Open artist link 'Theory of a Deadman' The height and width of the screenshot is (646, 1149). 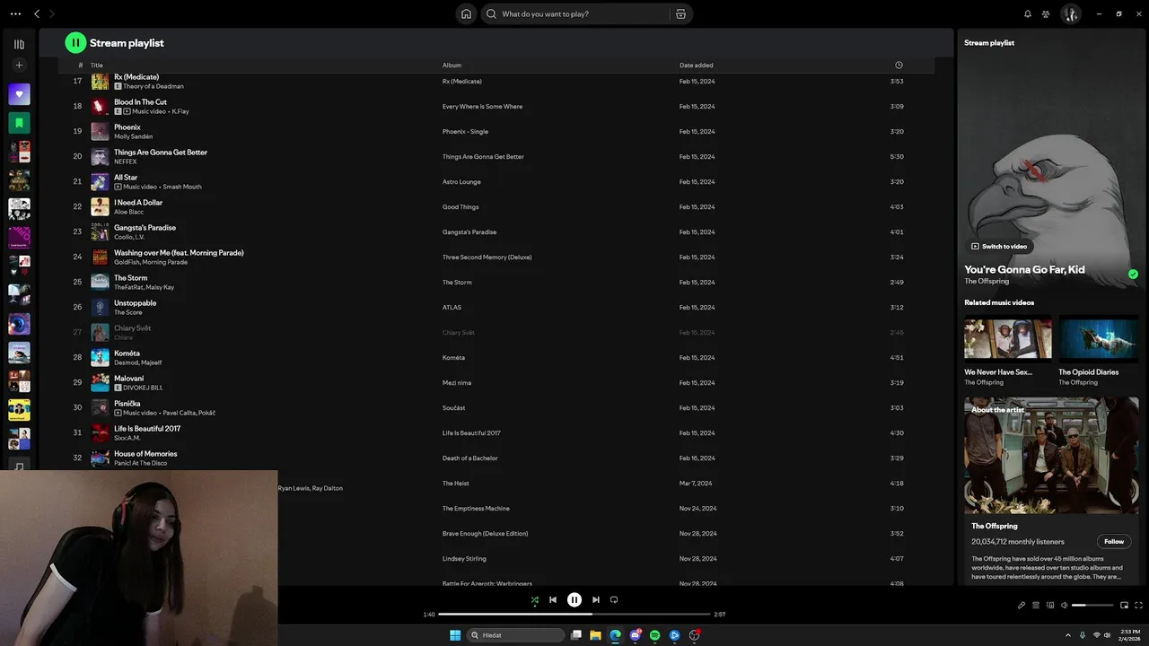[x=153, y=86]
